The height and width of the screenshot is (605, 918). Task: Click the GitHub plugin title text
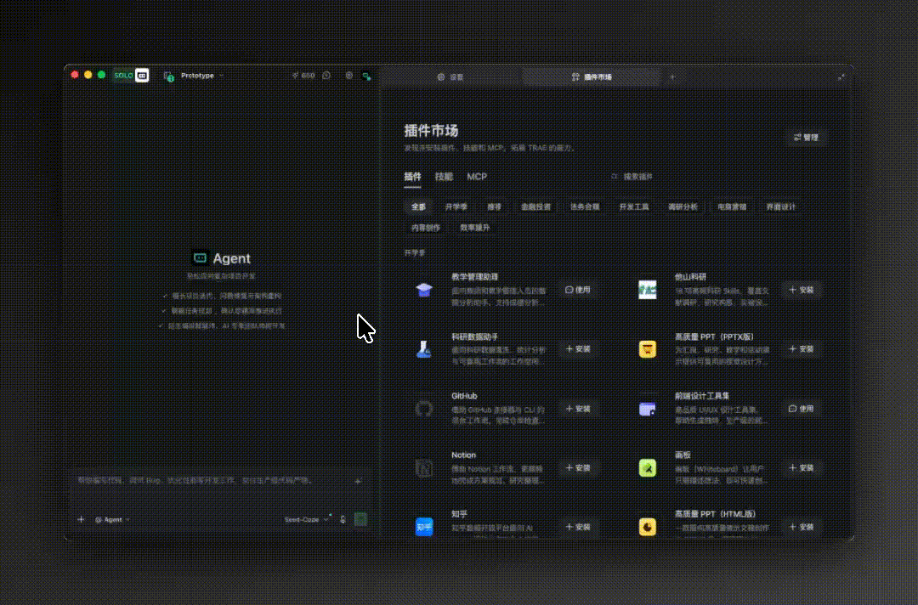(464, 396)
